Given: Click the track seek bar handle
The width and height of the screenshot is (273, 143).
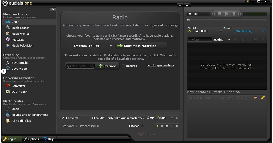Looking at the screenshot, I should pos(188,20).
